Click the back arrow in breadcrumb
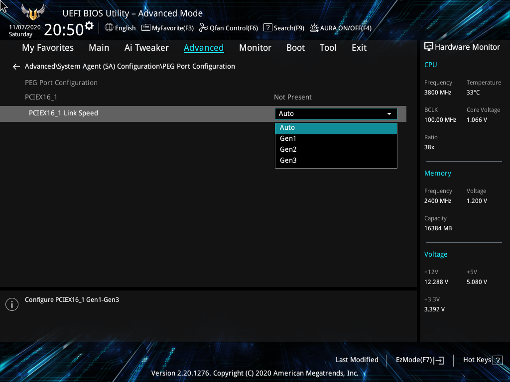The height and width of the screenshot is (382, 510). (x=16, y=67)
